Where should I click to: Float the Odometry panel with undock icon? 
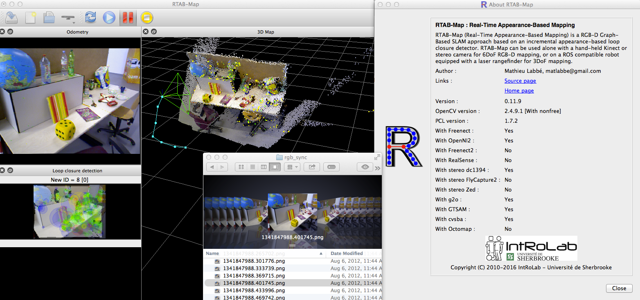pyautogui.click(x=10, y=32)
